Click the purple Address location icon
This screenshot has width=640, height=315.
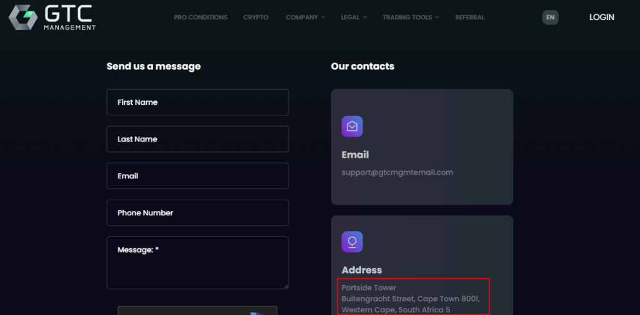point(352,242)
